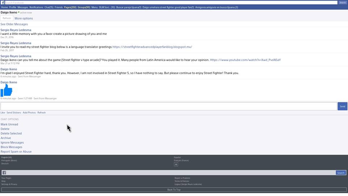Open Notifications in navigation bar
Screen dimensions: 348x196
(36, 7)
